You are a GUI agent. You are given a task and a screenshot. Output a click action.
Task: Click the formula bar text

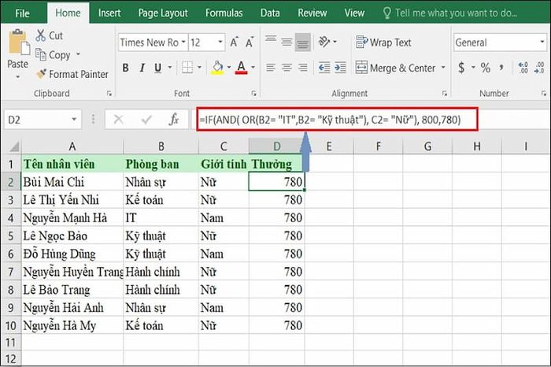click(x=330, y=120)
